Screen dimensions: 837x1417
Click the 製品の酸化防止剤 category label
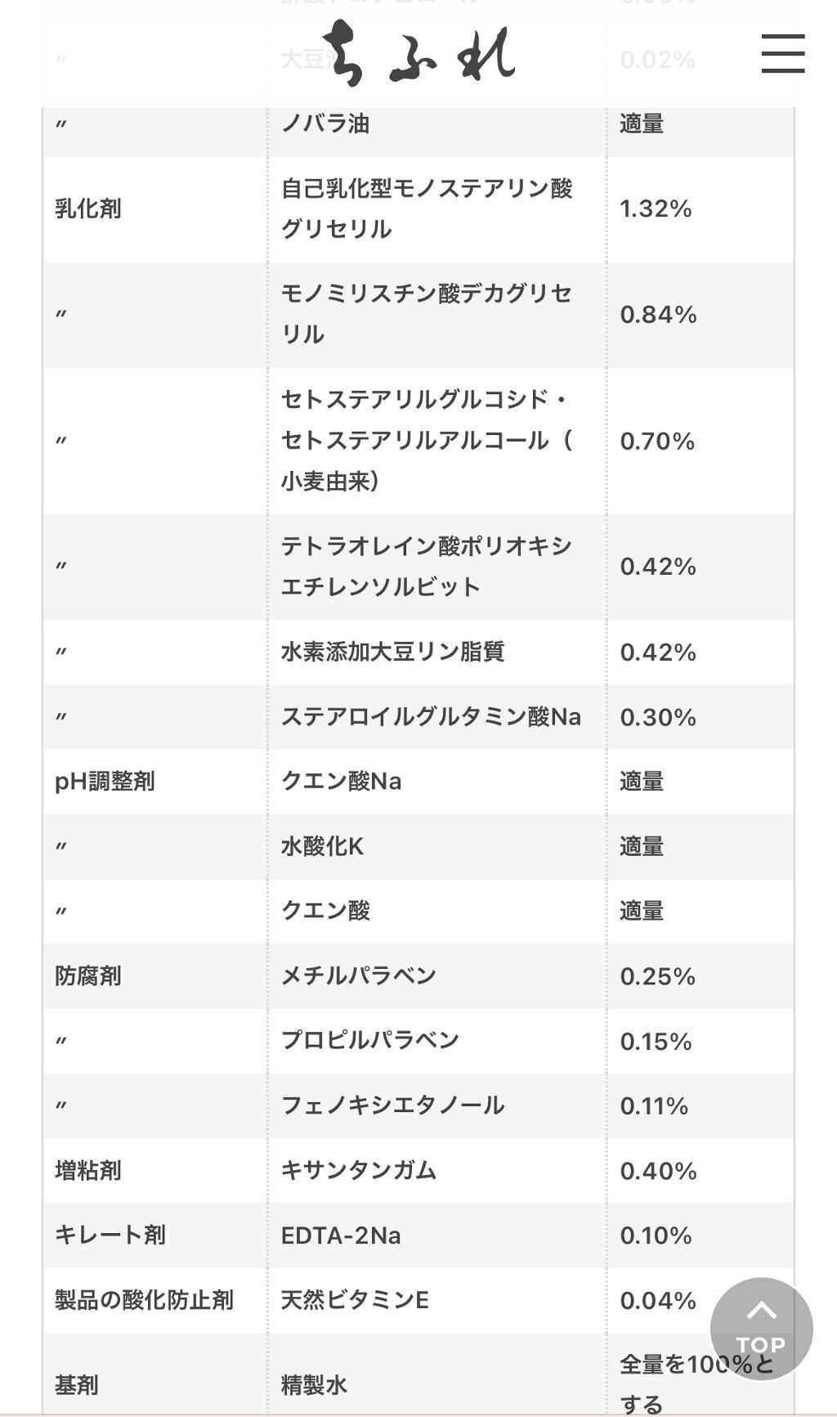[144, 1300]
